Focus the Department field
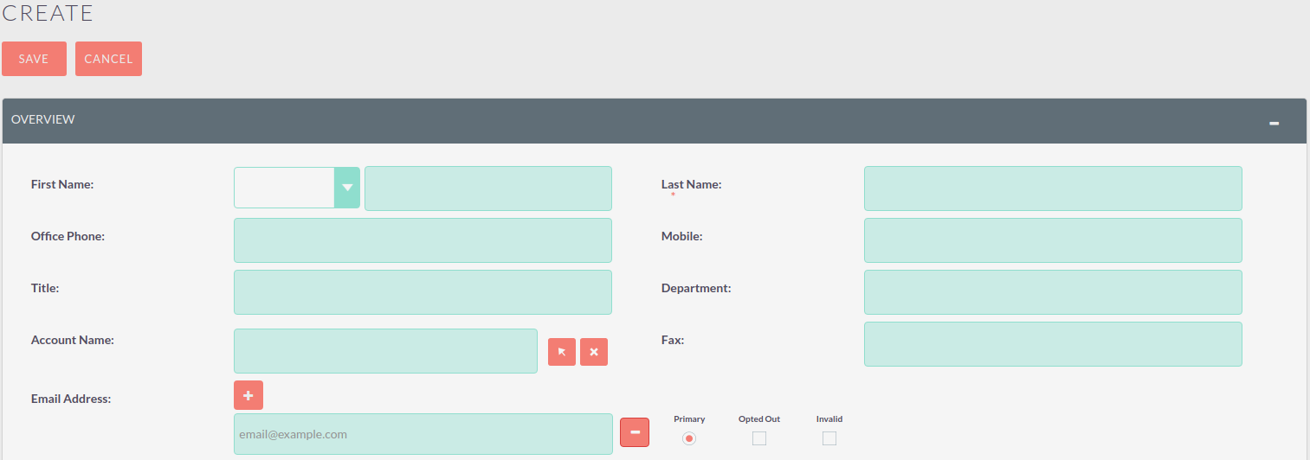The image size is (1310, 460). click(1052, 292)
